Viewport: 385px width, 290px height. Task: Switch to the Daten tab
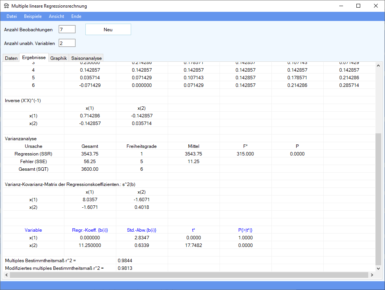pyautogui.click(x=11, y=58)
